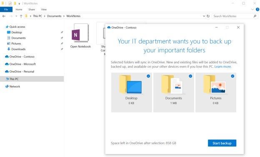Refresh the WorkNotes folder view
The height and width of the screenshot is (157, 260).
click(208, 16)
